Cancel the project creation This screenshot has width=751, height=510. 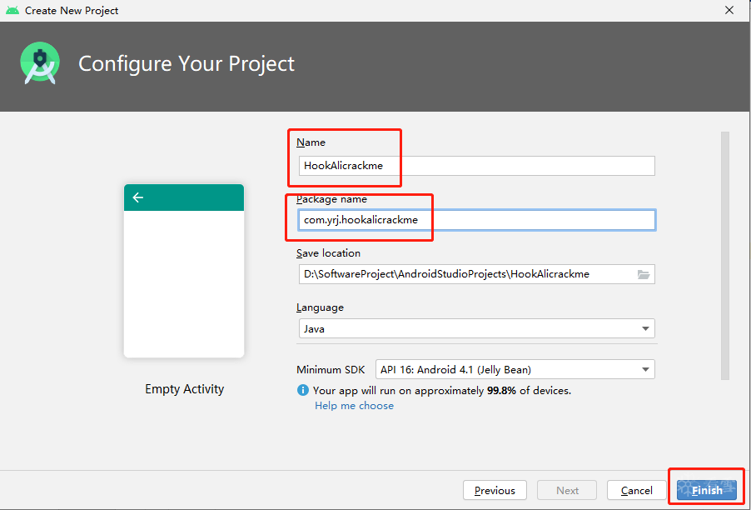(x=637, y=491)
